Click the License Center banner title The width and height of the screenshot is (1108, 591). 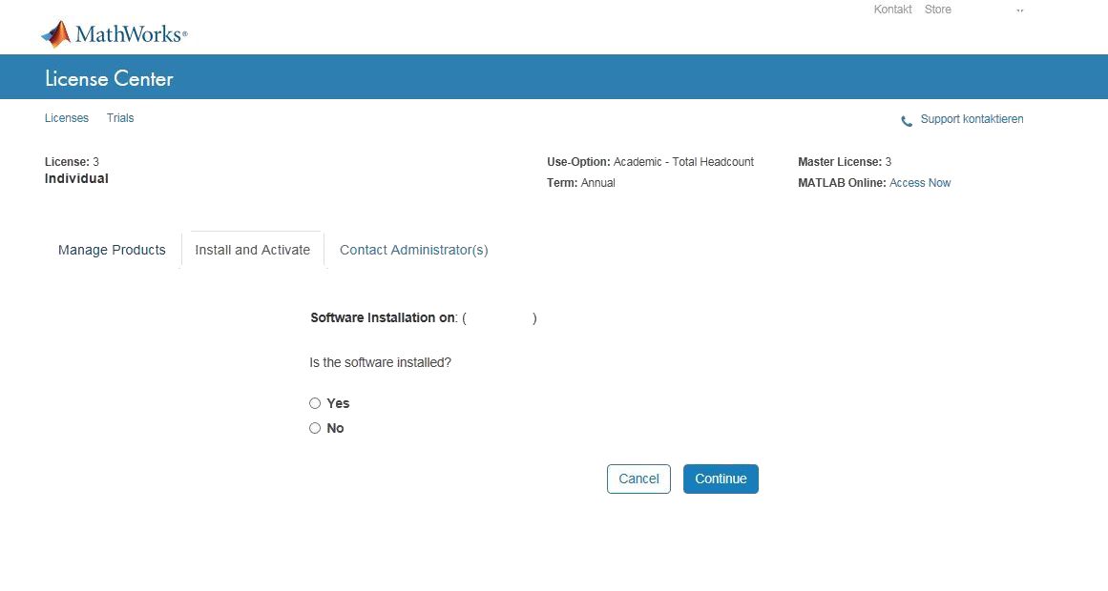tap(109, 79)
